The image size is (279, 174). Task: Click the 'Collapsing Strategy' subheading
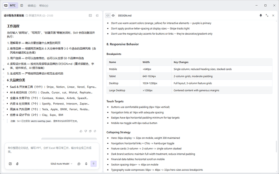point(118,132)
